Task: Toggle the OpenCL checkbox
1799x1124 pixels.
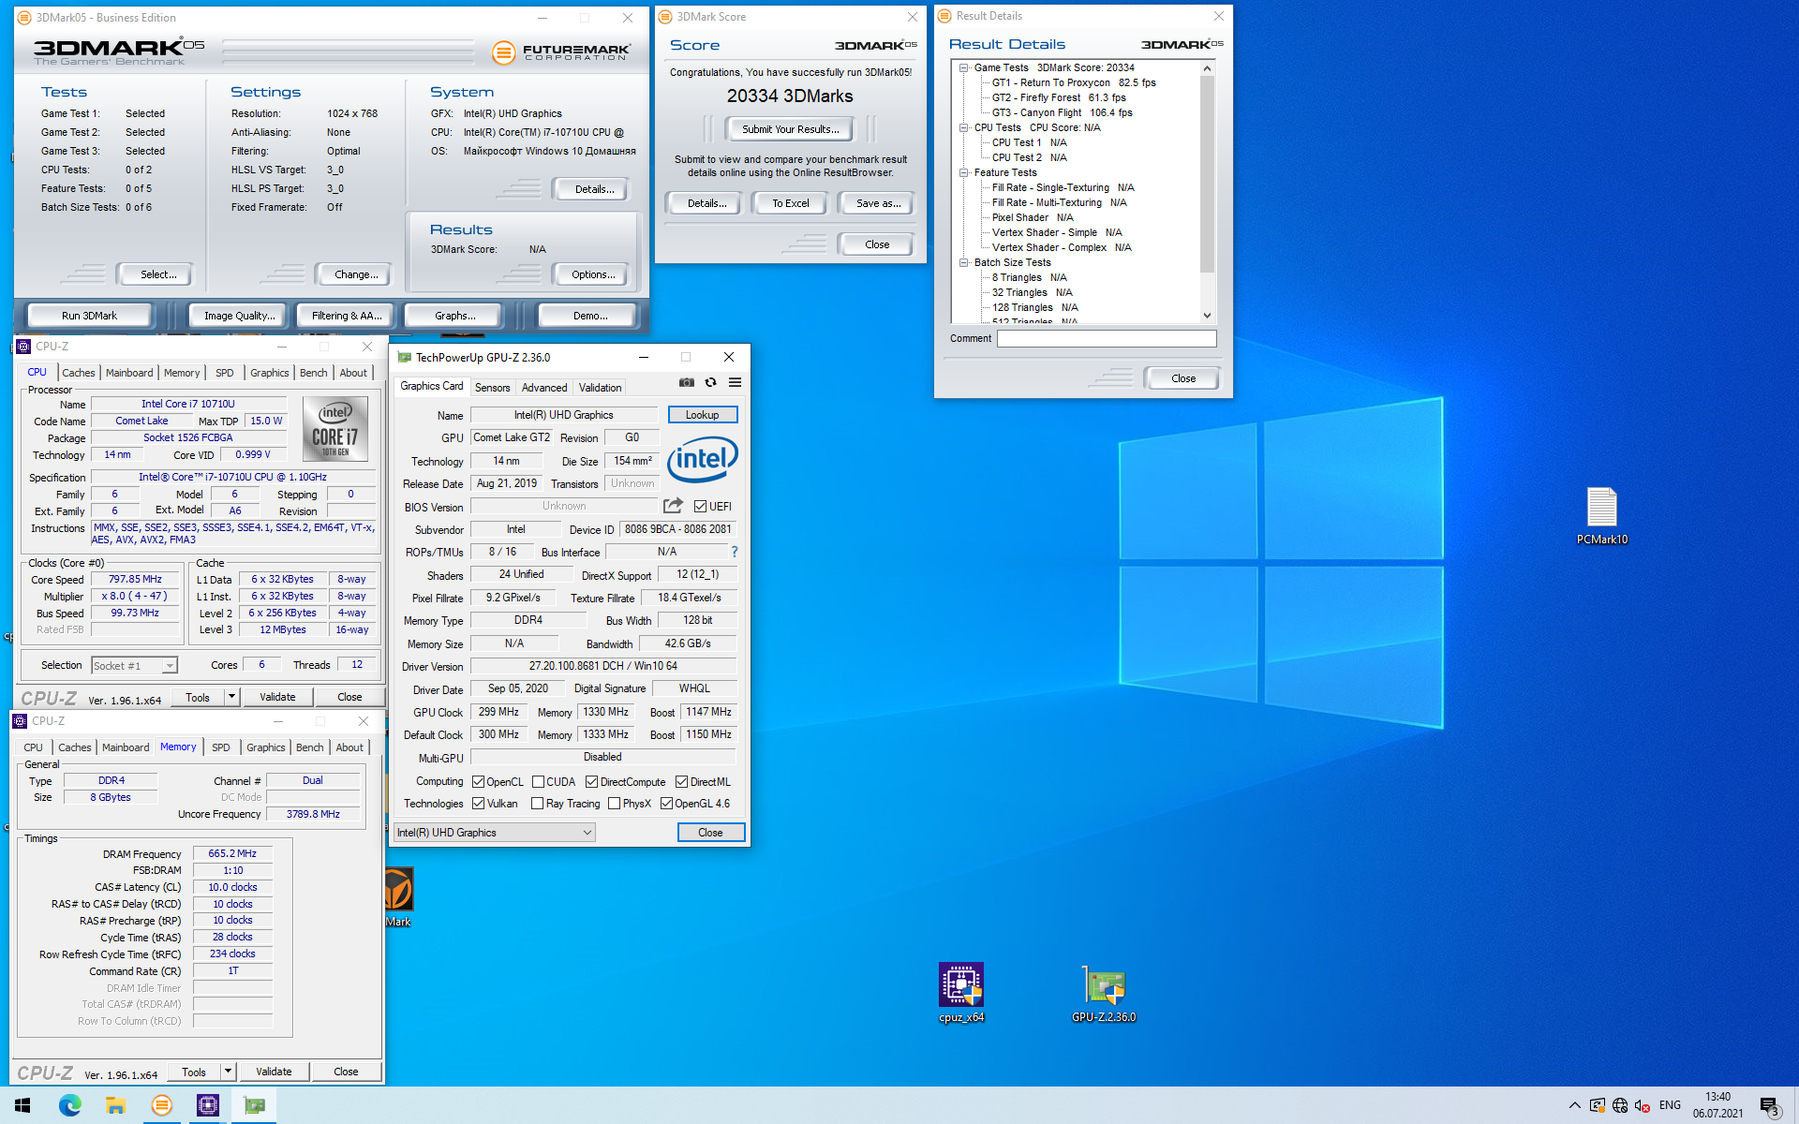Action: (478, 781)
